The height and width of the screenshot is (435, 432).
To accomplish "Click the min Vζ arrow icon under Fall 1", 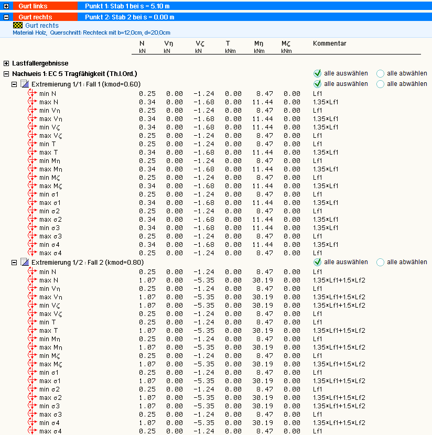I will tap(33, 127).
